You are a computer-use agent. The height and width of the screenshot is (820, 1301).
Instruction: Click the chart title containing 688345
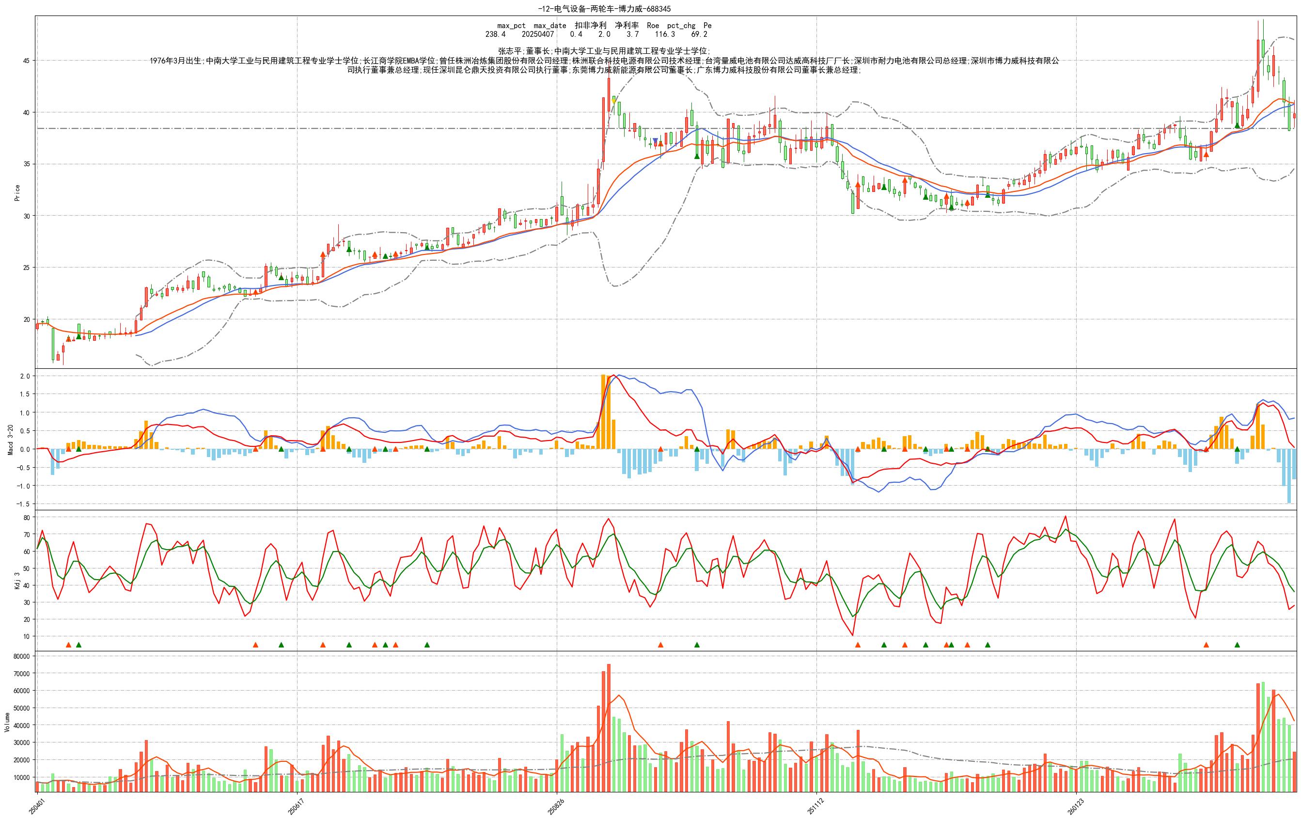click(x=604, y=9)
